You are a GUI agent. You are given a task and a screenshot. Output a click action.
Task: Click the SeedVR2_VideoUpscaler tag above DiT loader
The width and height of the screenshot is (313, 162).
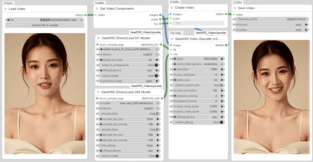tap(146, 32)
